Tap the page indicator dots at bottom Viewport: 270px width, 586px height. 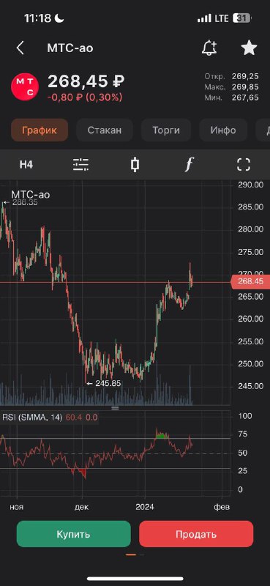(x=135, y=555)
